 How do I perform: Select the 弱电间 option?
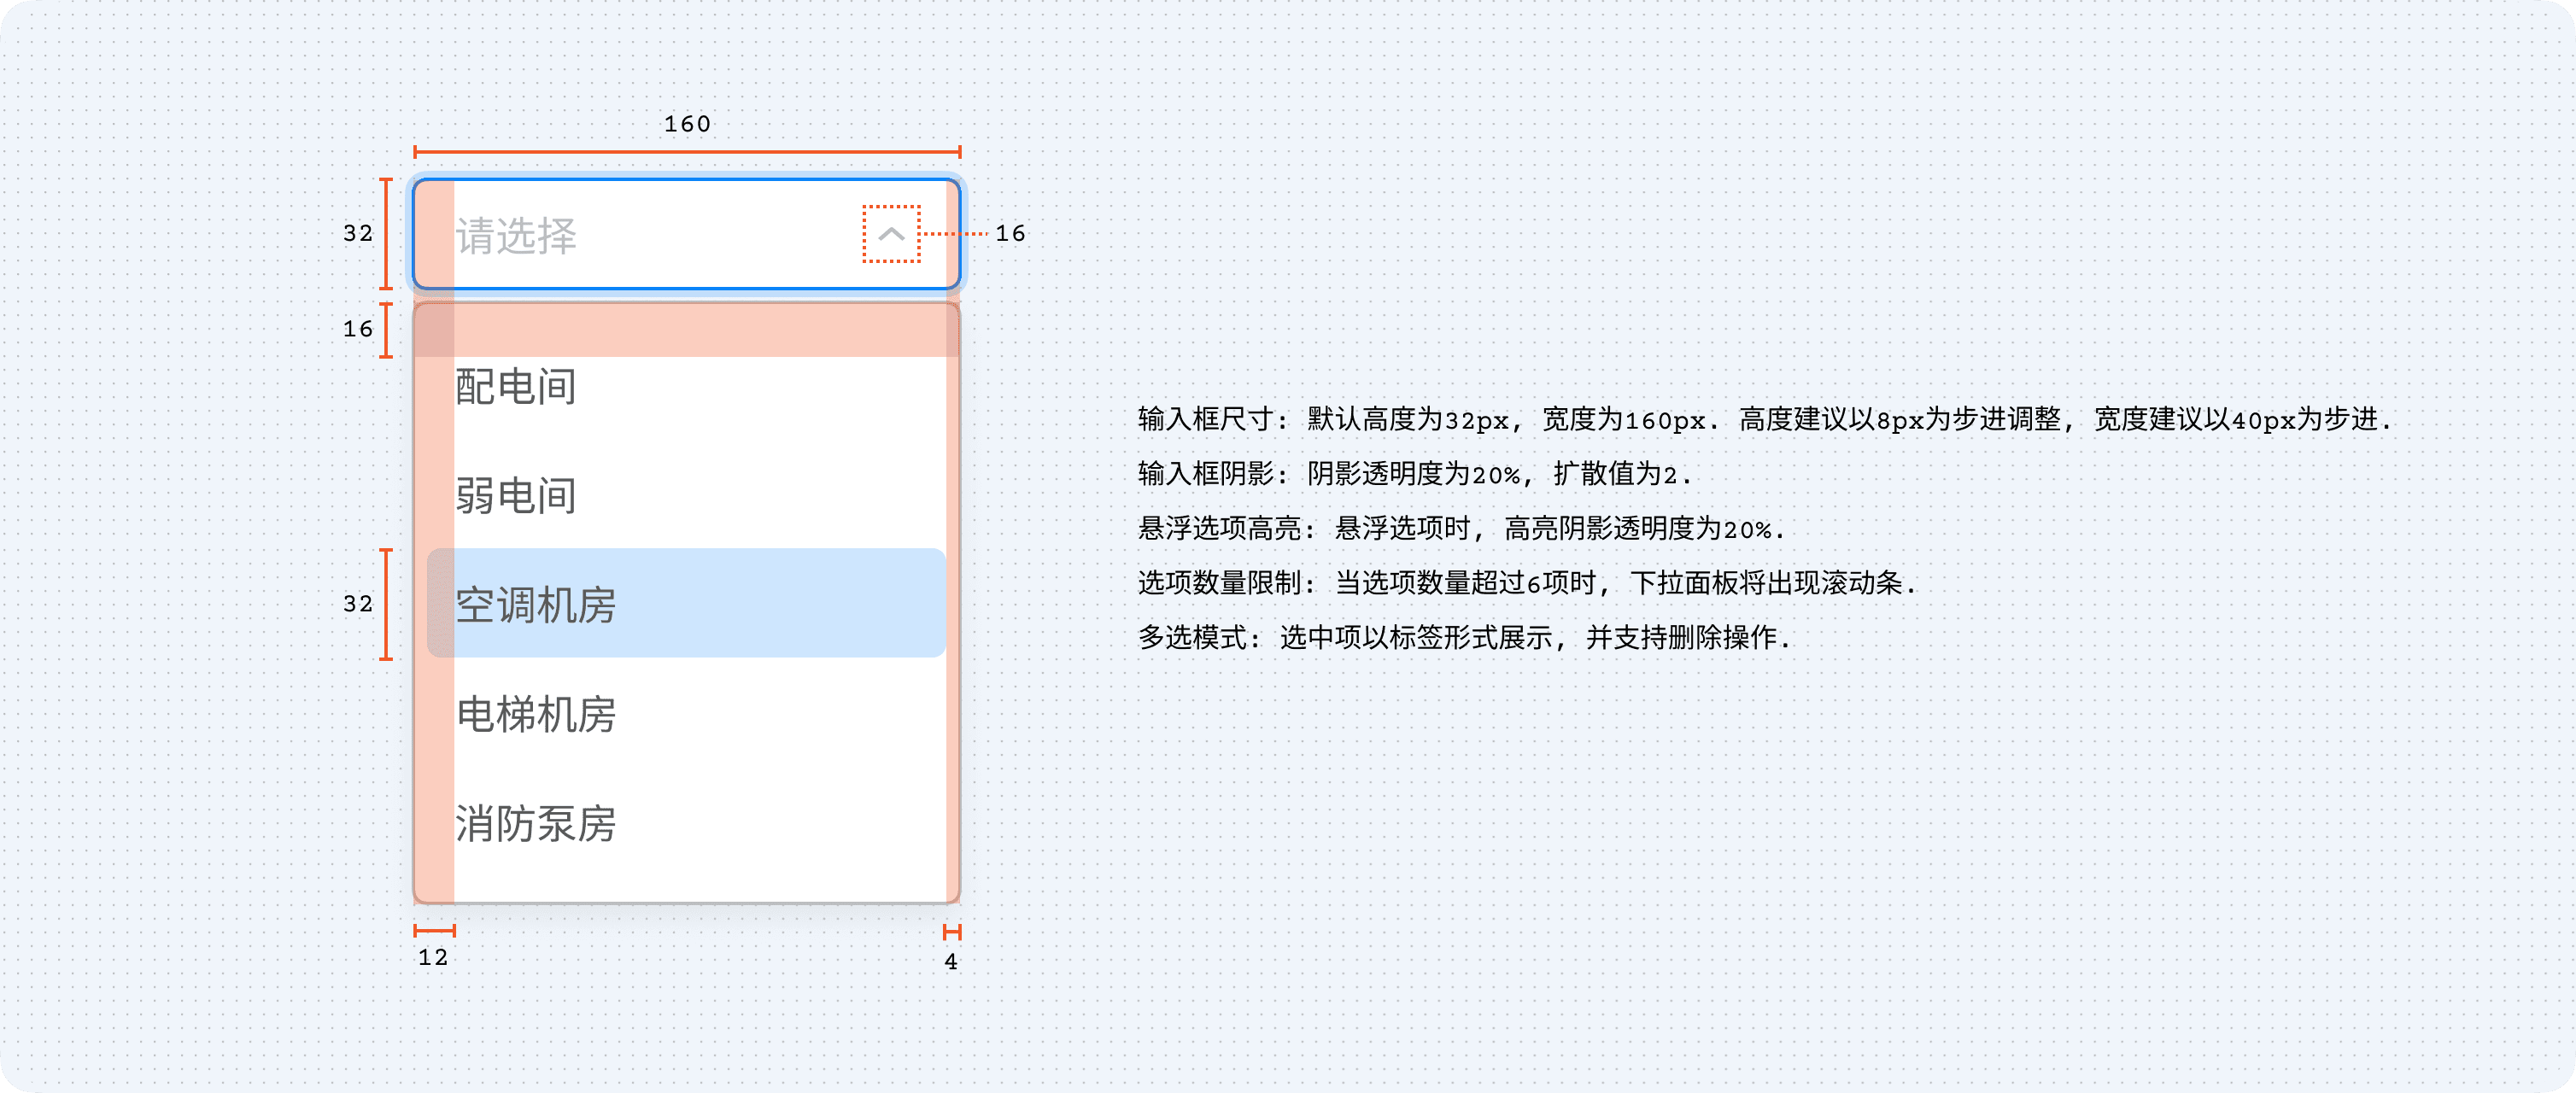click(x=516, y=496)
